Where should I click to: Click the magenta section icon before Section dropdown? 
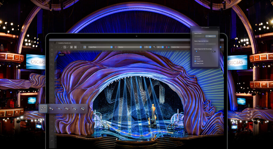tap(116, 47)
